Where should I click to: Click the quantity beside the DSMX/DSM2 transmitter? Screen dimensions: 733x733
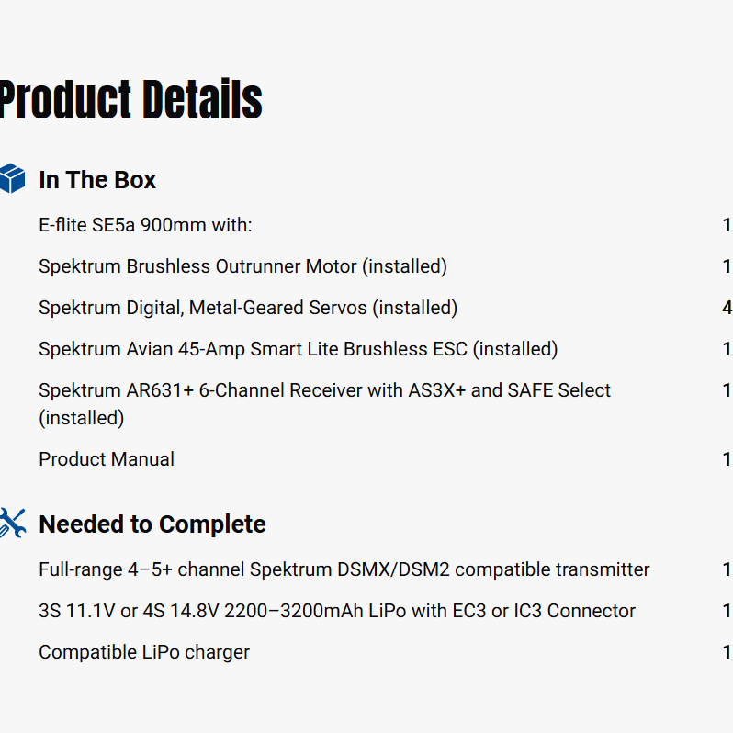click(727, 569)
